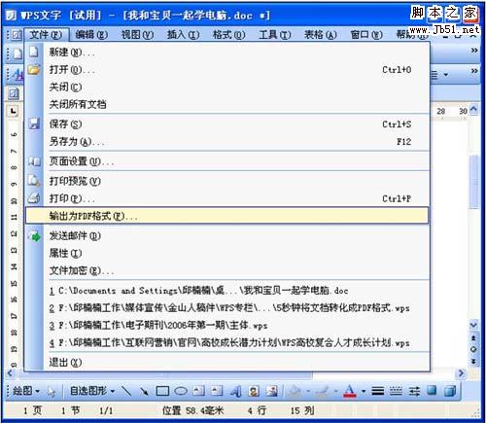Select the Line drawing tool
Screen dimensions: 486x423
pyautogui.click(x=127, y=391)
